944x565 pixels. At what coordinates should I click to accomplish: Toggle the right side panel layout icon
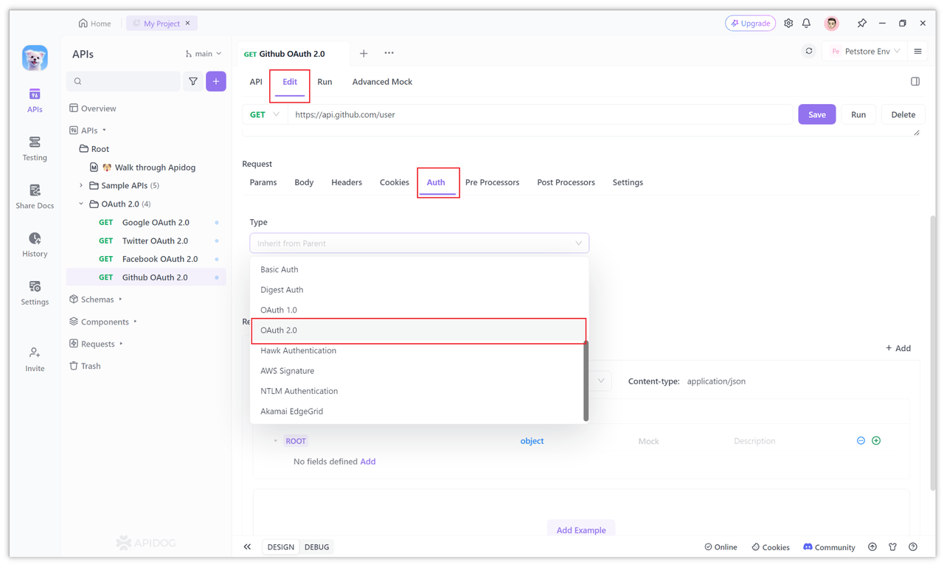915,82
